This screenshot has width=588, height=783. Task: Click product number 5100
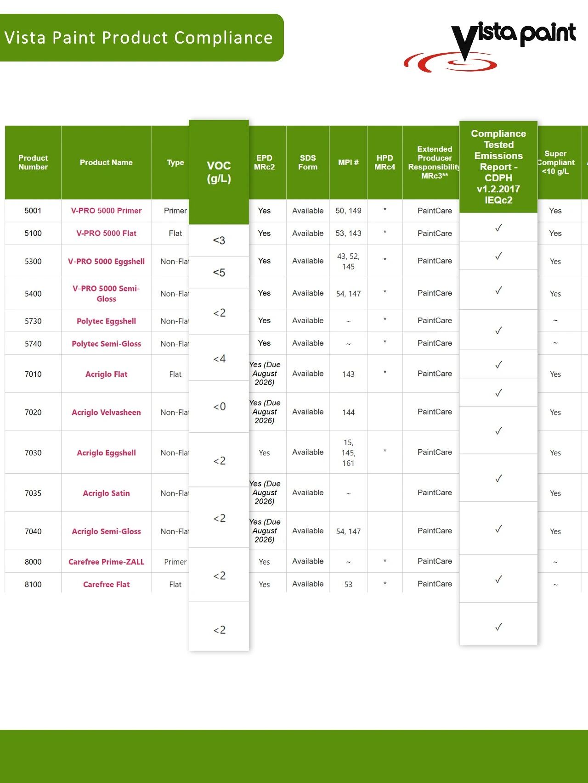pyautogui.click(x=33, y=233)
